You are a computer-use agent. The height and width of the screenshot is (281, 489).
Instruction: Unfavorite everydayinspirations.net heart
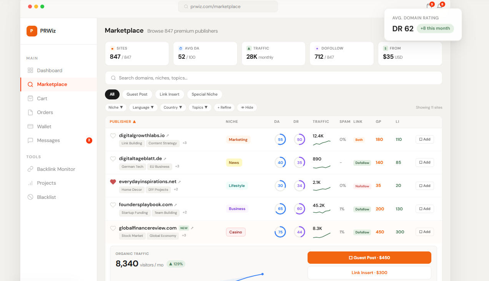point(113,182)
